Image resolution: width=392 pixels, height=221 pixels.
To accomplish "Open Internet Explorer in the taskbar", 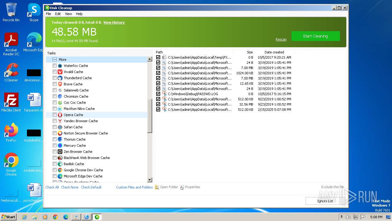I will (x=24, y=217).
